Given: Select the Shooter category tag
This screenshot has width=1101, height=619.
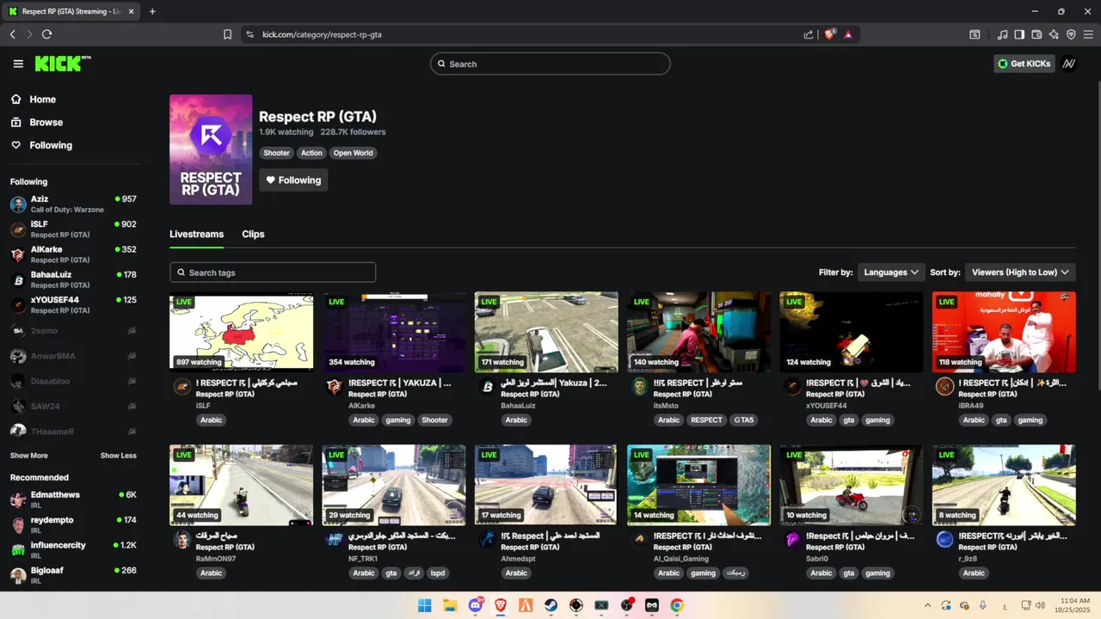Looking at the screenshot, I should point(276,153).
